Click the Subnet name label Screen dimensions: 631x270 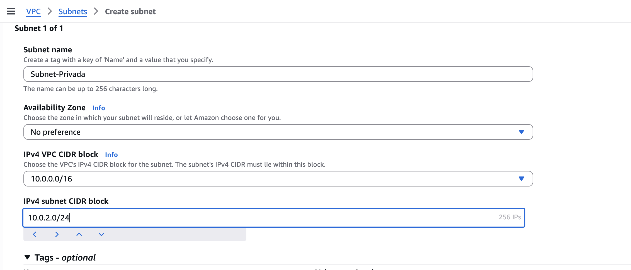(x=48, y=50)
